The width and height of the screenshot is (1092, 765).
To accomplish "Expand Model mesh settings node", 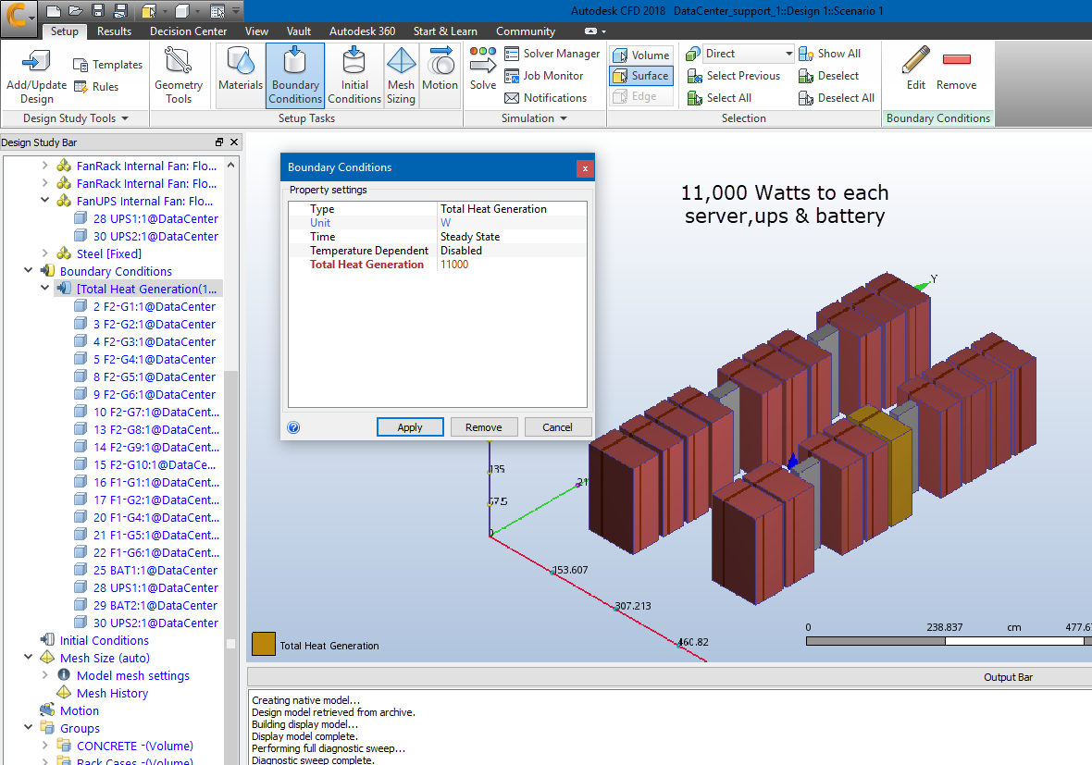I will click(44, 674).
